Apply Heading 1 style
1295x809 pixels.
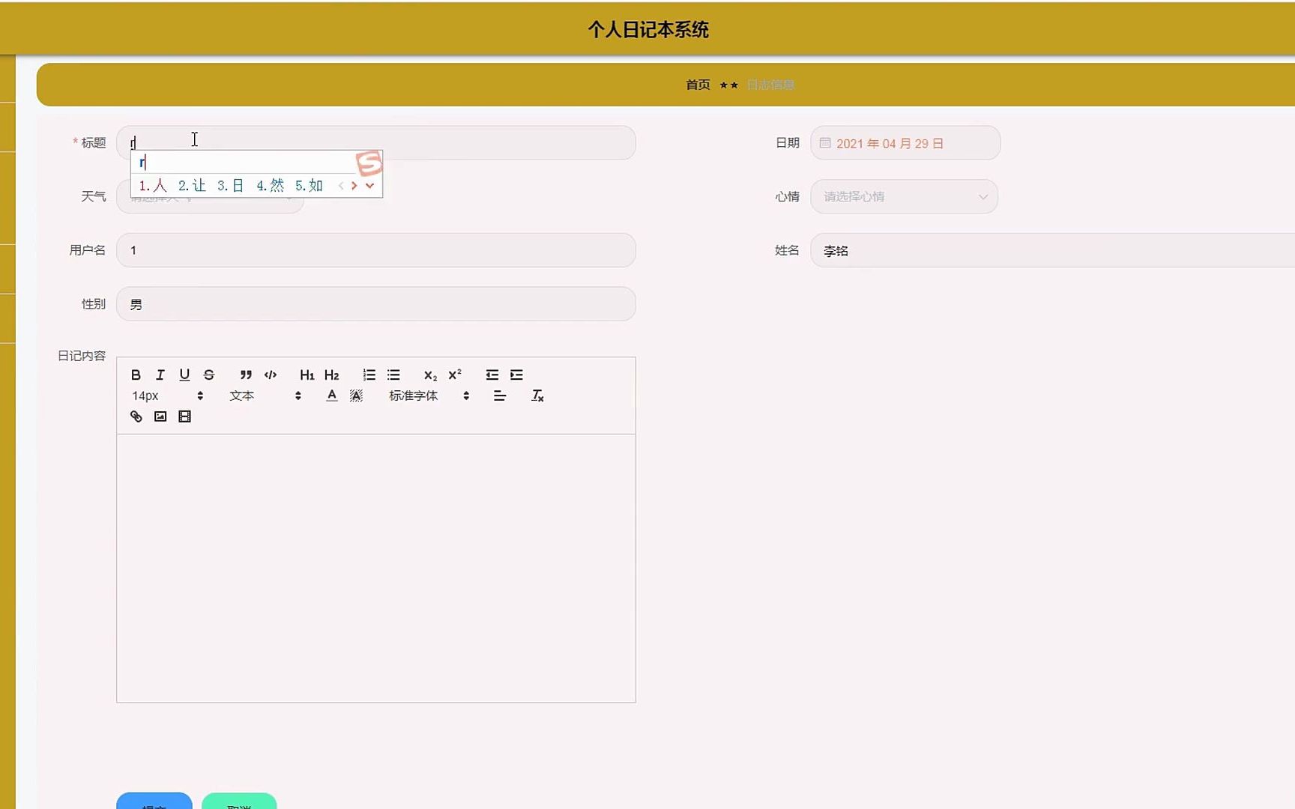pos(307,375)
